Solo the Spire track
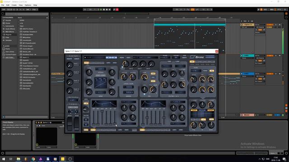This screenshot has height=162, width=289. tap(276, 25)
